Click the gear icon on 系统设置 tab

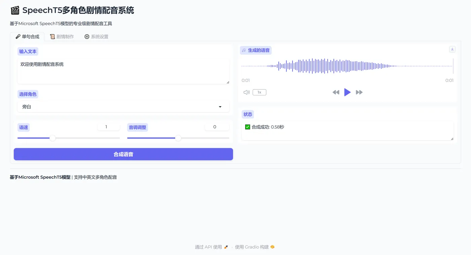click(87, 36)
